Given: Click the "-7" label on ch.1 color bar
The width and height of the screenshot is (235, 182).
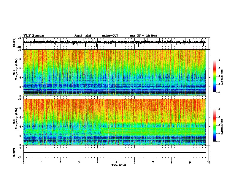Looking at the screenshot, I should pyautogui.click(x=219, y=92).
